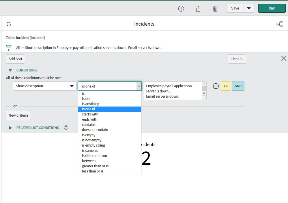
Task: Click value list scroll up arrow
Action: 204,84
